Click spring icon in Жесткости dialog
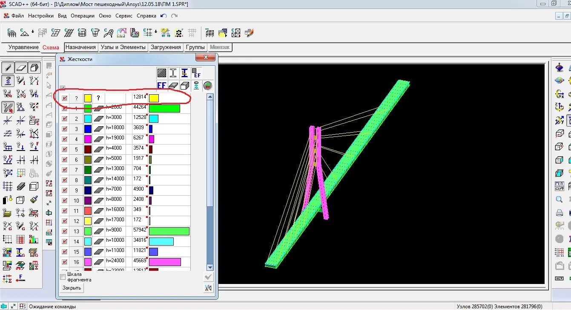The width and height of the screenshot is (571, 310). pyautogui.click(x=196, y=85)
